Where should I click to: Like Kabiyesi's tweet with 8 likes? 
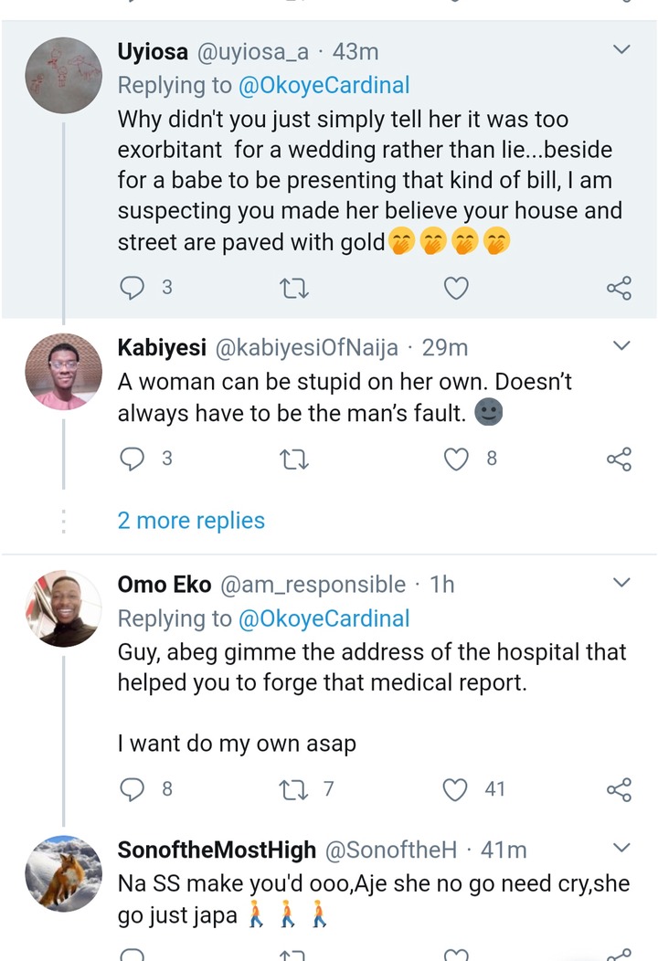tap(456, 459)
